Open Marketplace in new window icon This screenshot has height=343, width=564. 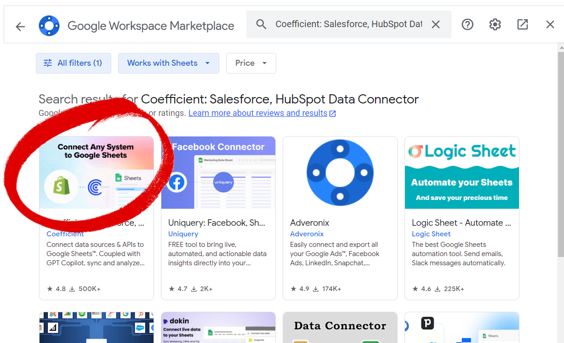point(523,24)
